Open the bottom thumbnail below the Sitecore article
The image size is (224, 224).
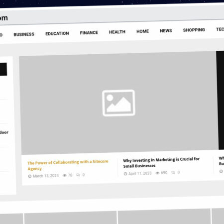coord(71,218)
